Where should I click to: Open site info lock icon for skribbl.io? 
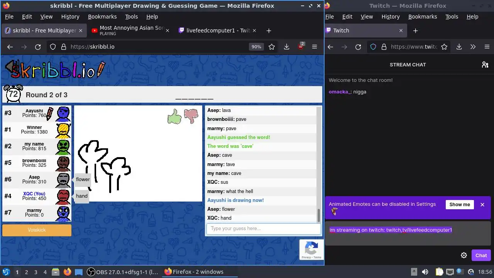click(x=64, y=47)
